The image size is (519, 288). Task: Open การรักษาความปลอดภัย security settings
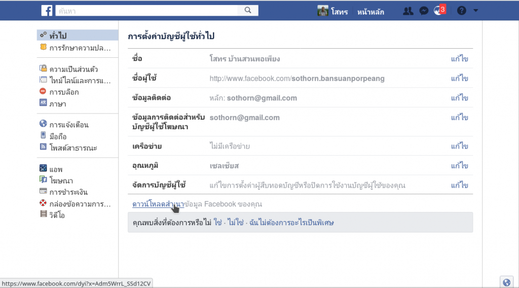pyautogui.click(x=80, y=48)
